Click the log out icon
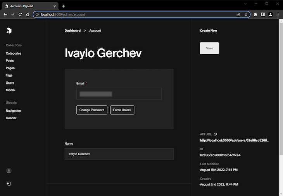The height and width of the screenshot is (196, 283). 9,184
